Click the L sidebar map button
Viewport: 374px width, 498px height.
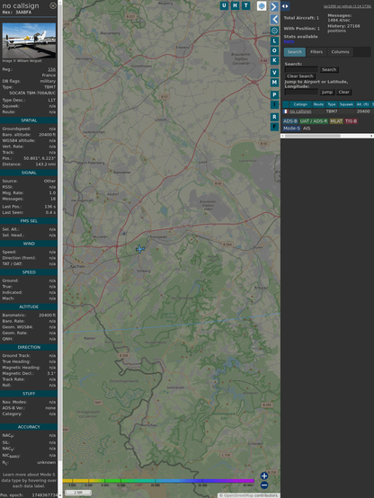274,41
